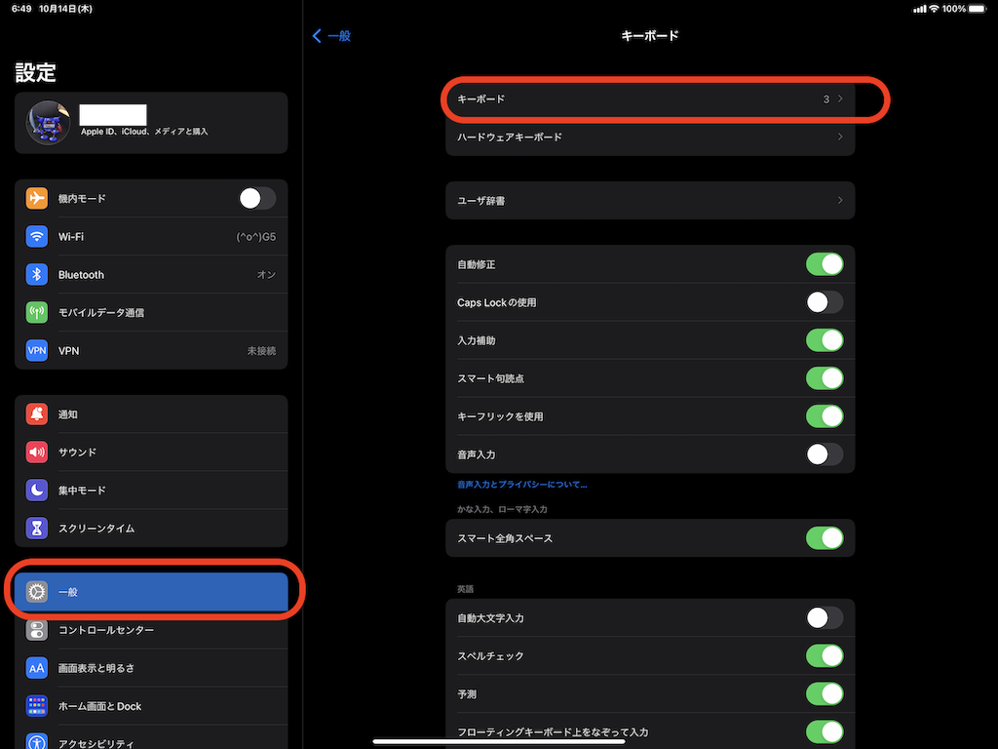The height and width of the screenshot is (749, 998).
Task: Select 画面表示と明るさ in sidebar
Action: [x=96, y=668]
